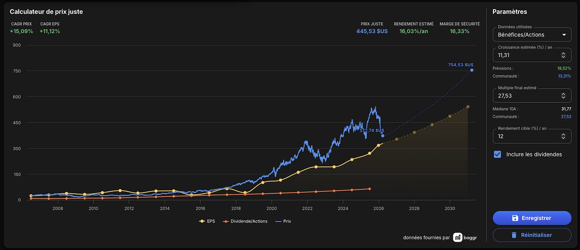The height and width of the screenshot is (250, 580).
Task: Click the baggr logo icon
Action: coord(458,237)
